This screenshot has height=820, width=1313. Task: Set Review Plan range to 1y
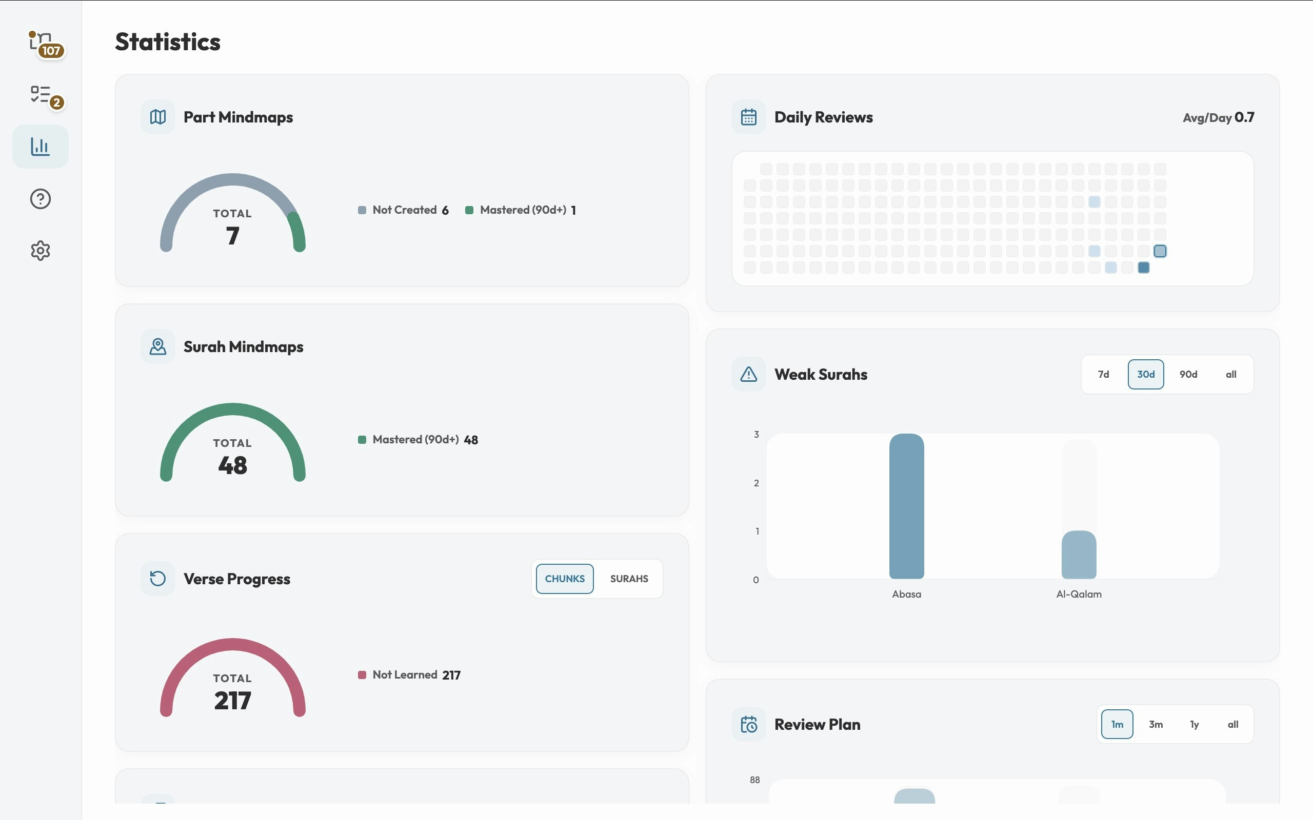(1194, 725)
